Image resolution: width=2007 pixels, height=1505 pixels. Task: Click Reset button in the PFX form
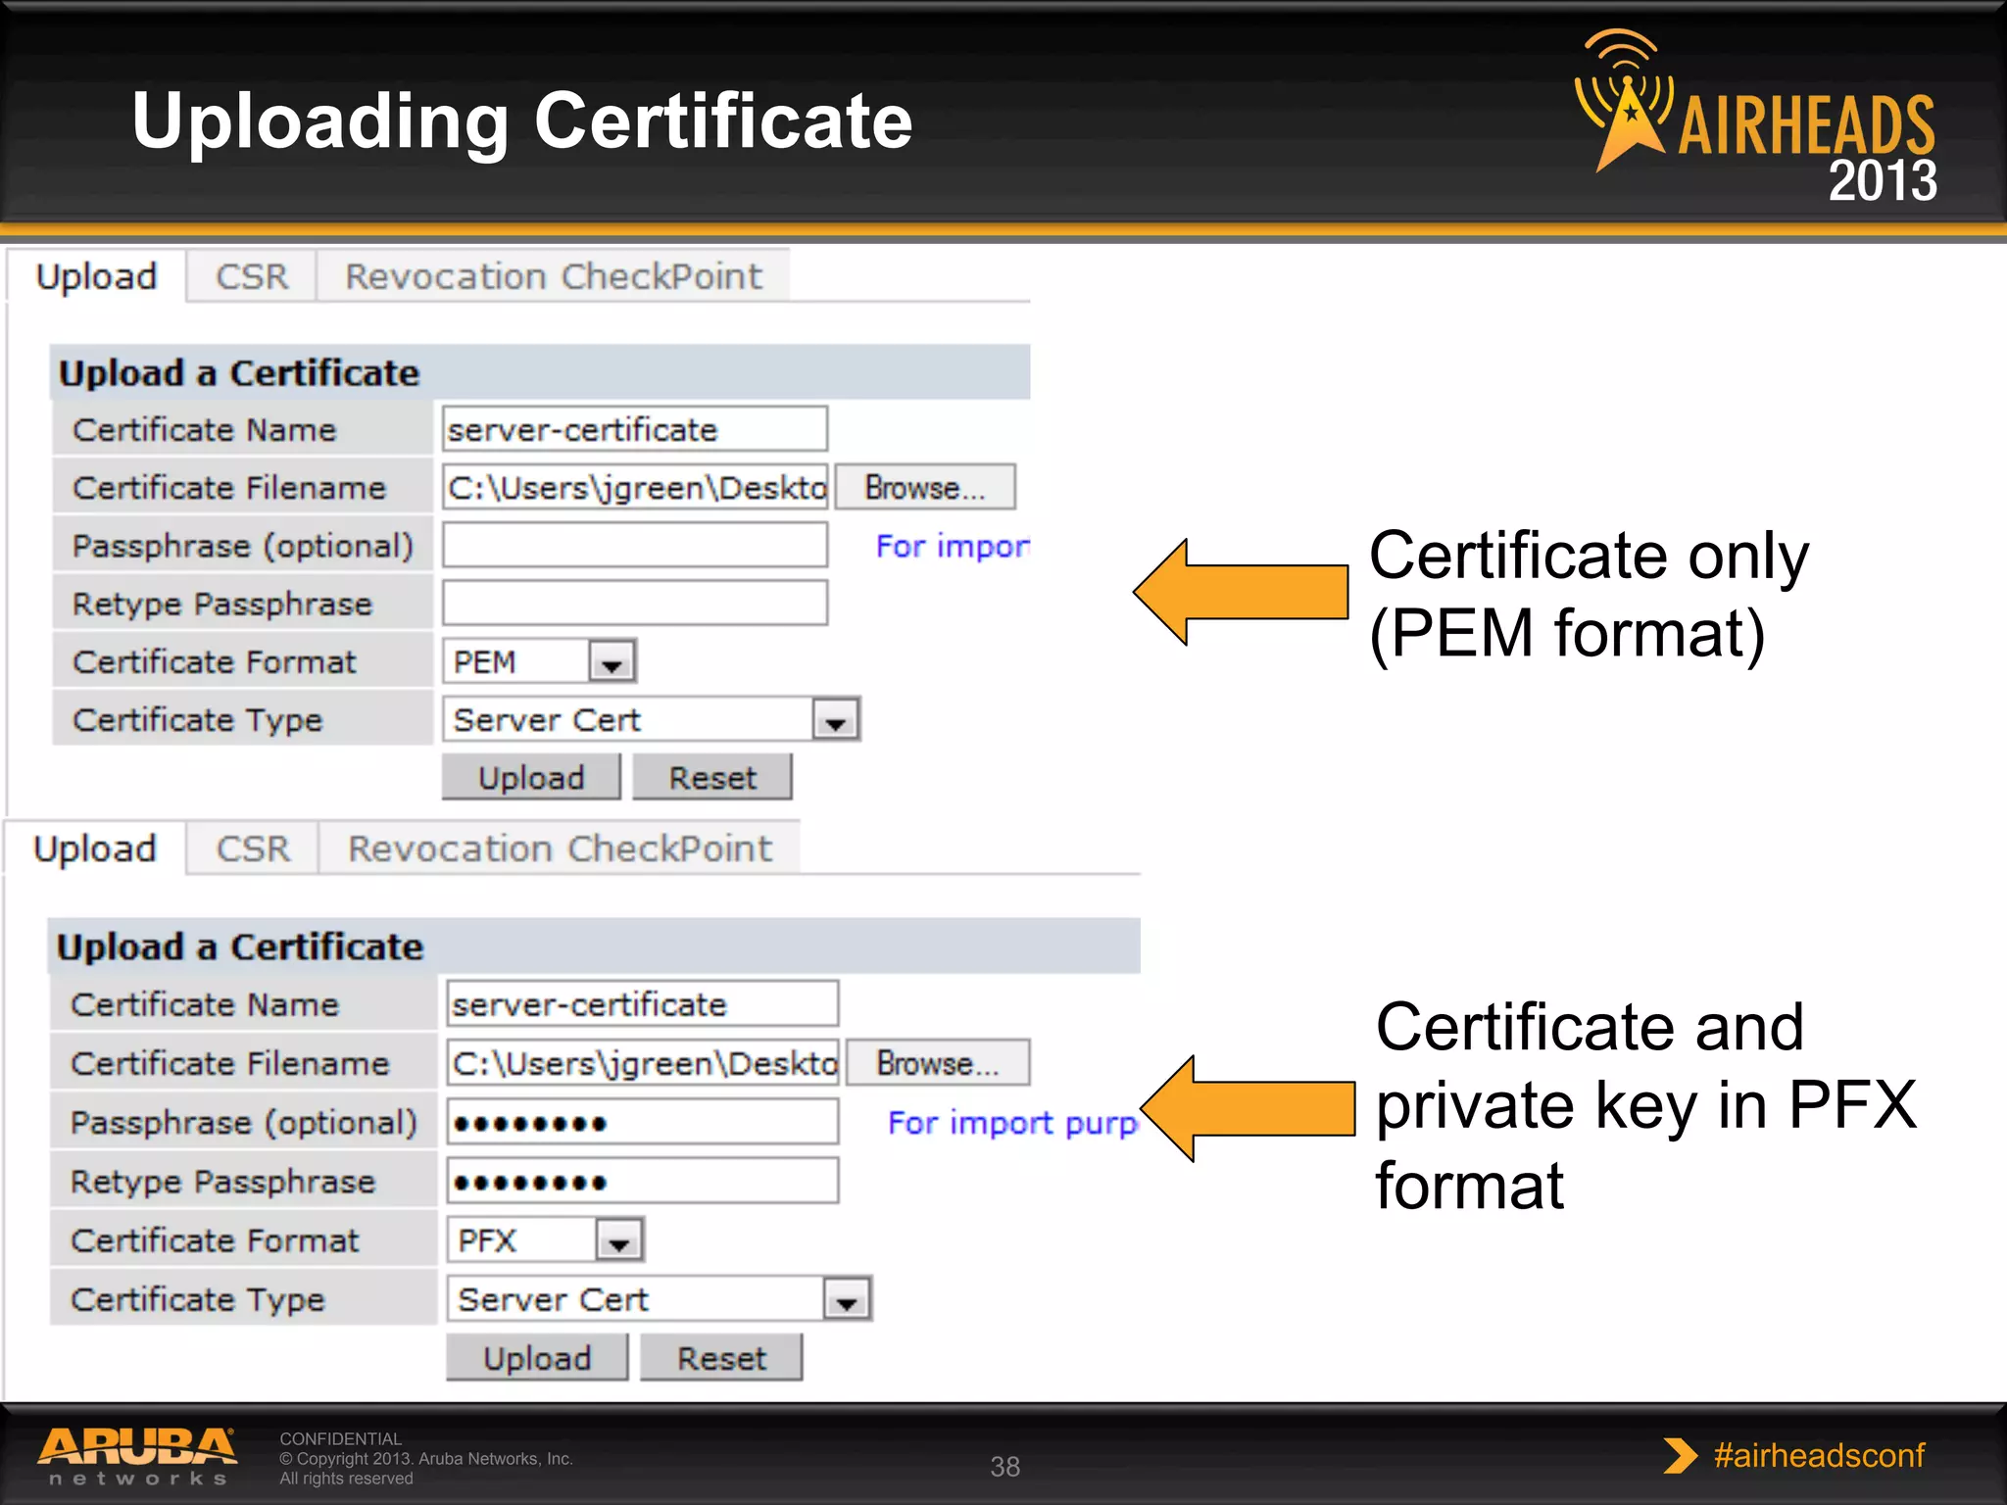tap(721, 1358)
